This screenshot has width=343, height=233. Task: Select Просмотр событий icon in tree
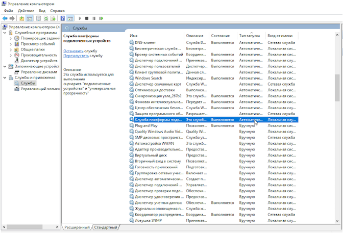(17, 44)
